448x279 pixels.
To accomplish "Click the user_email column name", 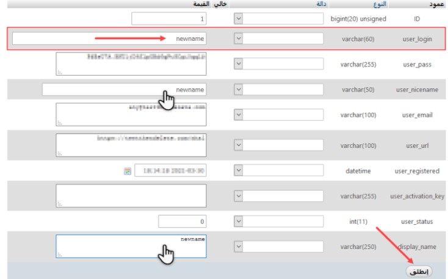I will point(417,115).
